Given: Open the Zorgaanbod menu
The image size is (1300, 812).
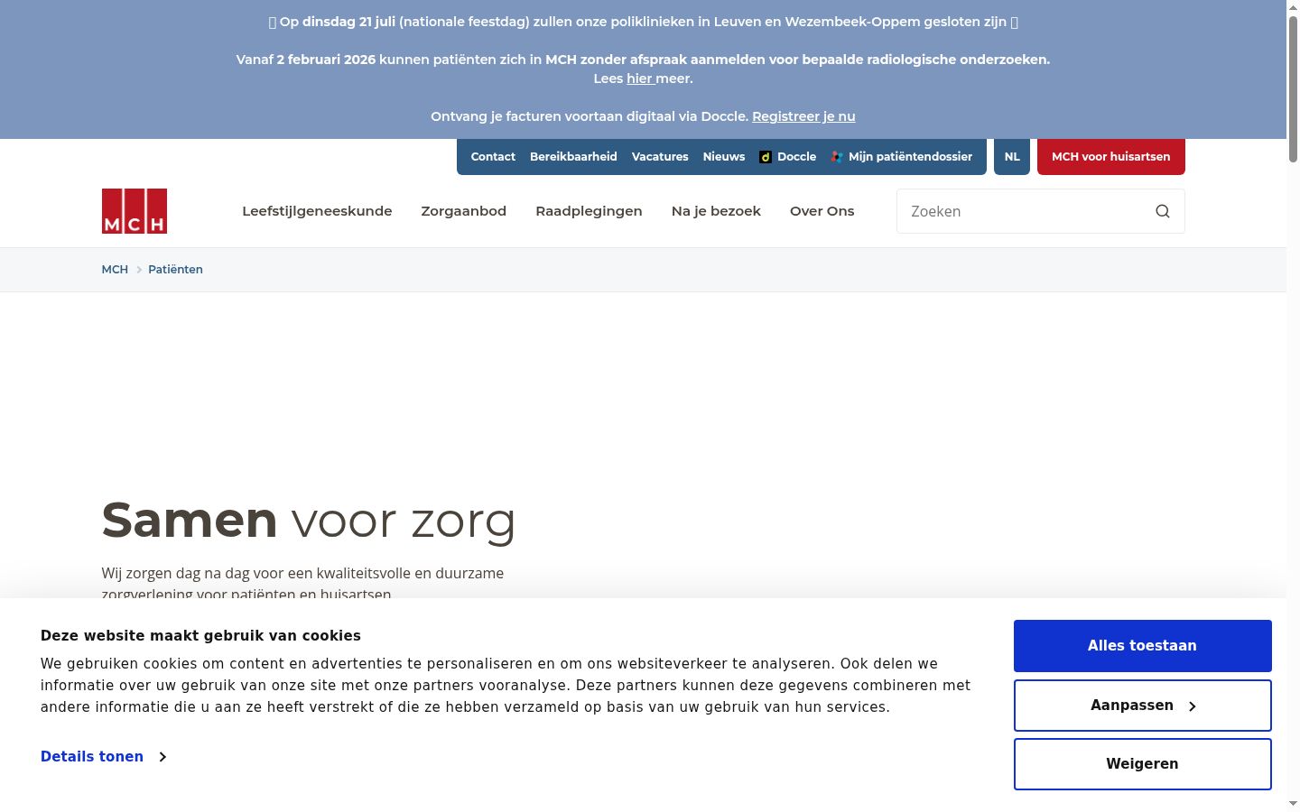Looking at the screenshot, I should (x=464, y=211).
